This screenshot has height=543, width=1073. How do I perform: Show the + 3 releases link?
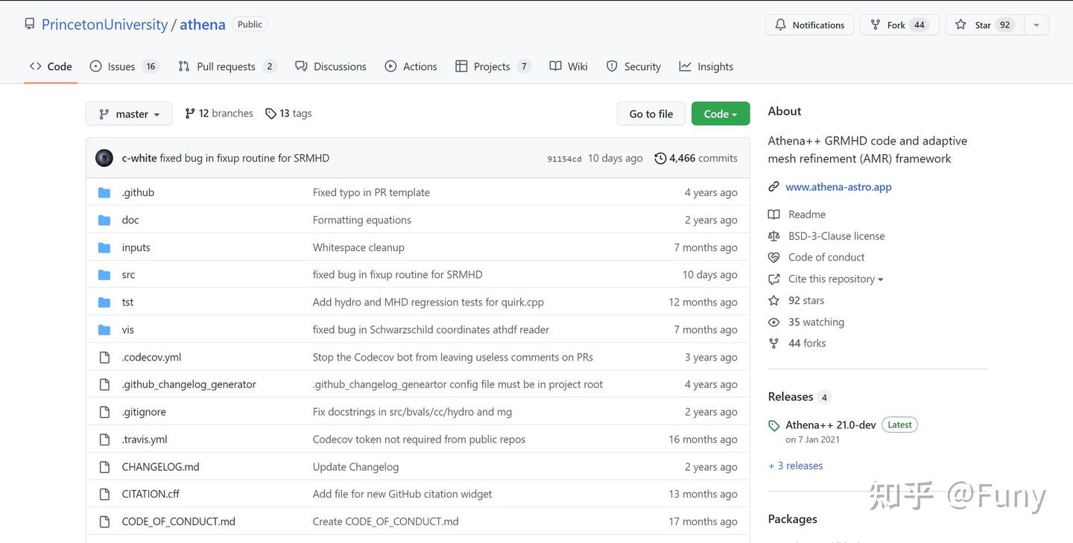[796, 466]
